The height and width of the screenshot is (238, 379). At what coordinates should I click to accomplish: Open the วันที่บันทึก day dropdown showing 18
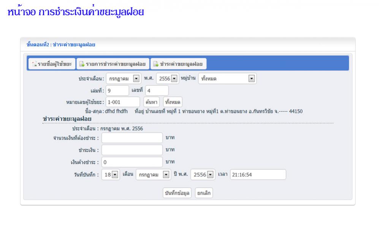111,175
